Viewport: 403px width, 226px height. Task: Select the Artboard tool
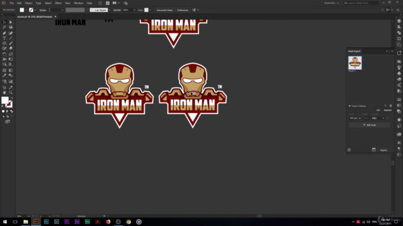pyautogui.click(x=4, y=87)
